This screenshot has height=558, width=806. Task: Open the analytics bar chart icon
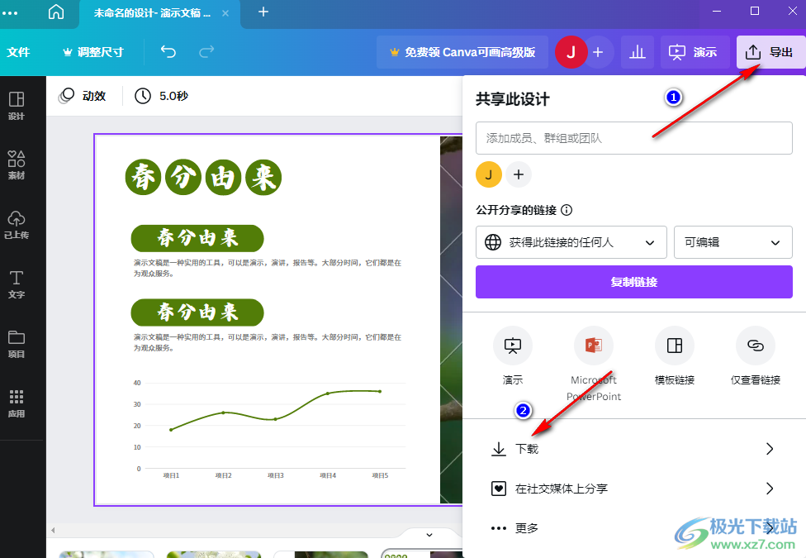coord(638,52)
